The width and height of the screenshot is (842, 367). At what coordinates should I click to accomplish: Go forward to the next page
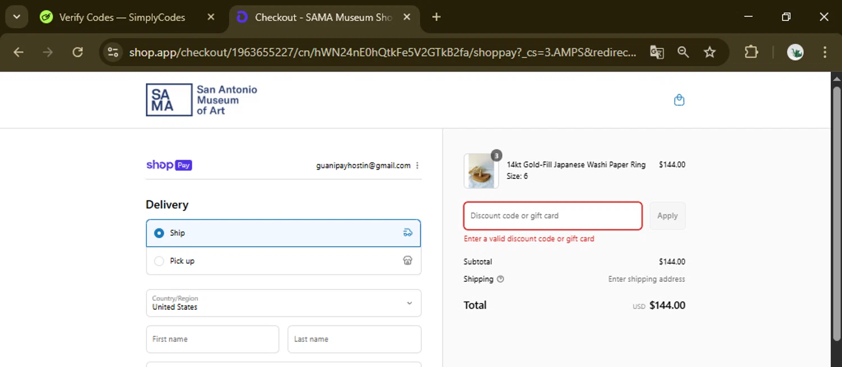48,52
